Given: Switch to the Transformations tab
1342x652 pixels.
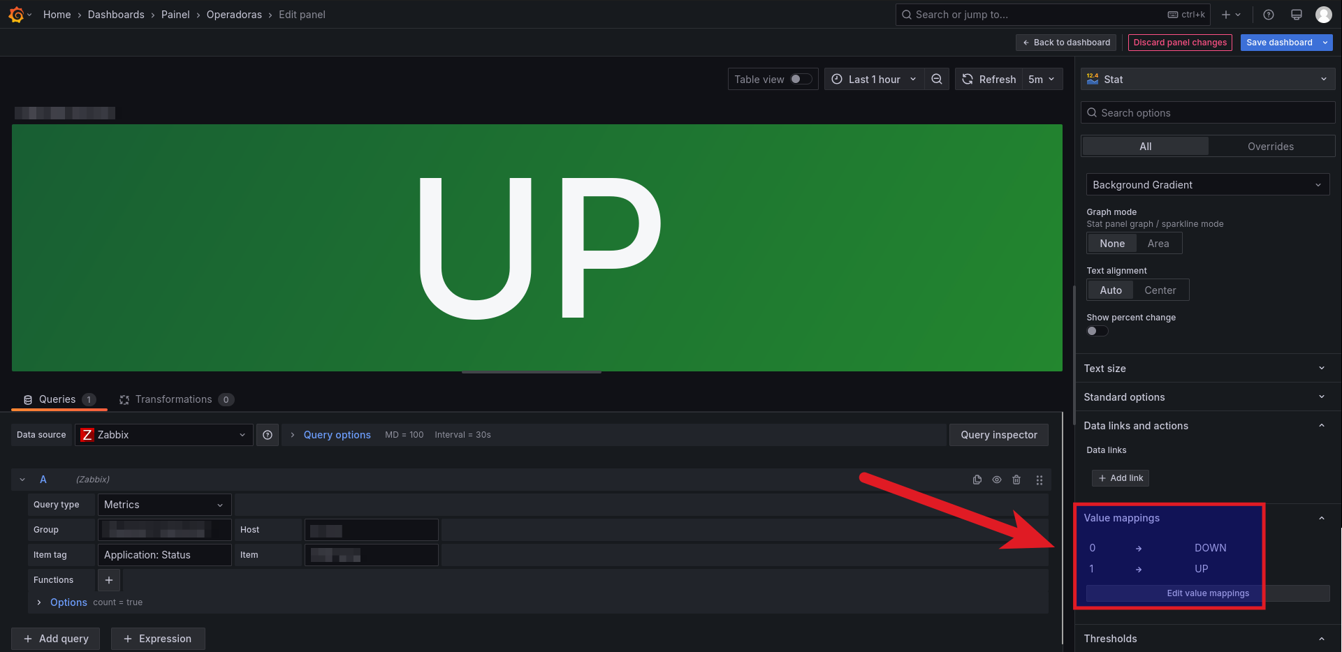Looking at the screenshot, I should [x=173, y=399].
